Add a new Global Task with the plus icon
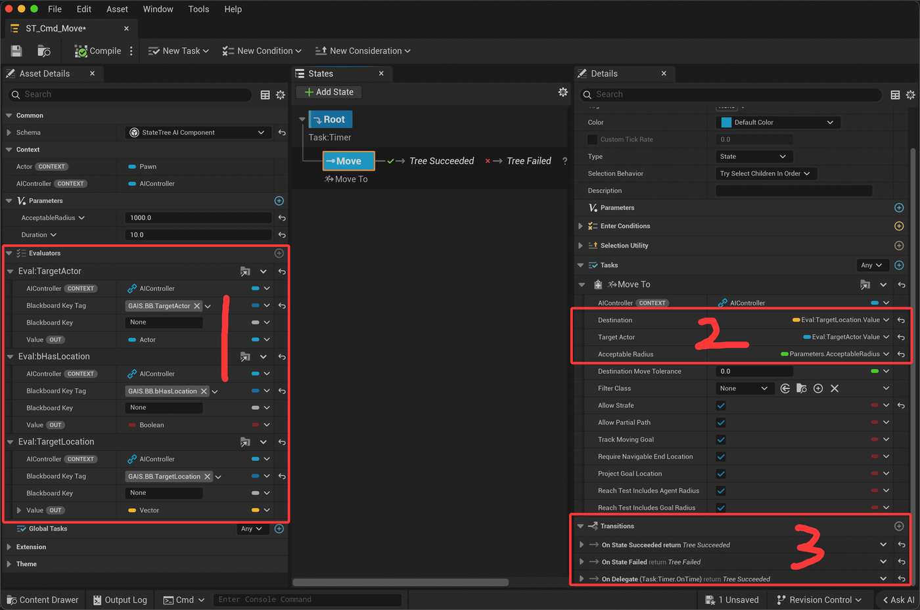Viewport: 920px width, 610px height. click(x=279, y=529)
